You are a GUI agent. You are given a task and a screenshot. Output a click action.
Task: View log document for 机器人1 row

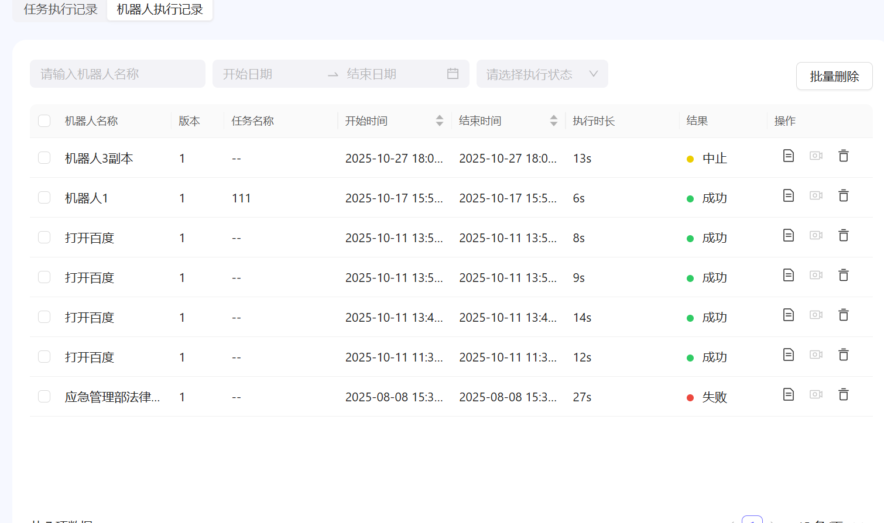tap(788, 195)
